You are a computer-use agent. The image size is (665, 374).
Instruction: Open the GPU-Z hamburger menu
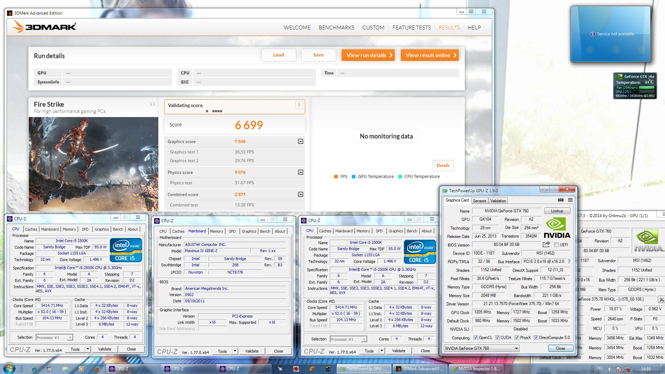(x=570, y=200)
